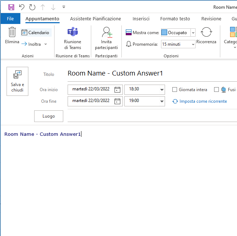Expand the 18:30 start time dropdown
The image size is (237, 236).
click(x=162, y=90)
